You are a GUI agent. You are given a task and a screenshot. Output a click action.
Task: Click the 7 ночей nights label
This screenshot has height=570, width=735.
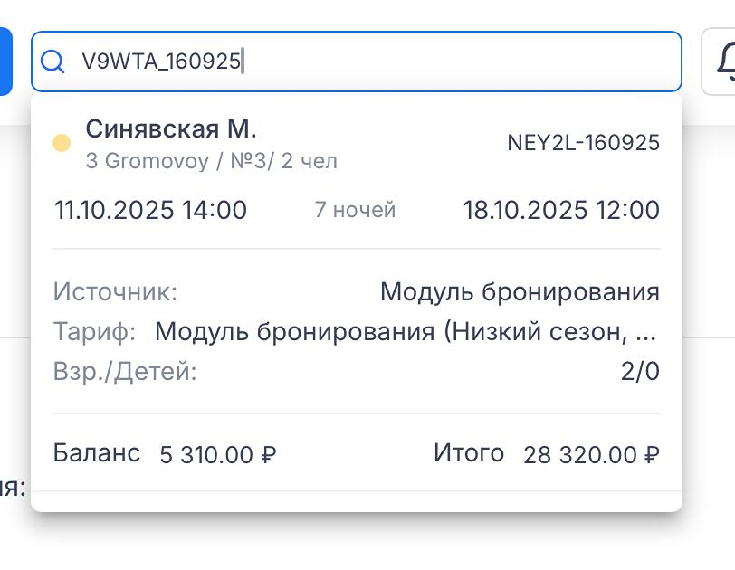point(355,211)
